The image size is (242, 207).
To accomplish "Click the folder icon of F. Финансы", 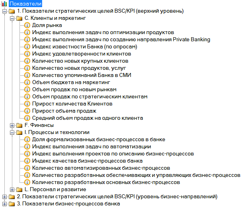I will click(19, 125).
